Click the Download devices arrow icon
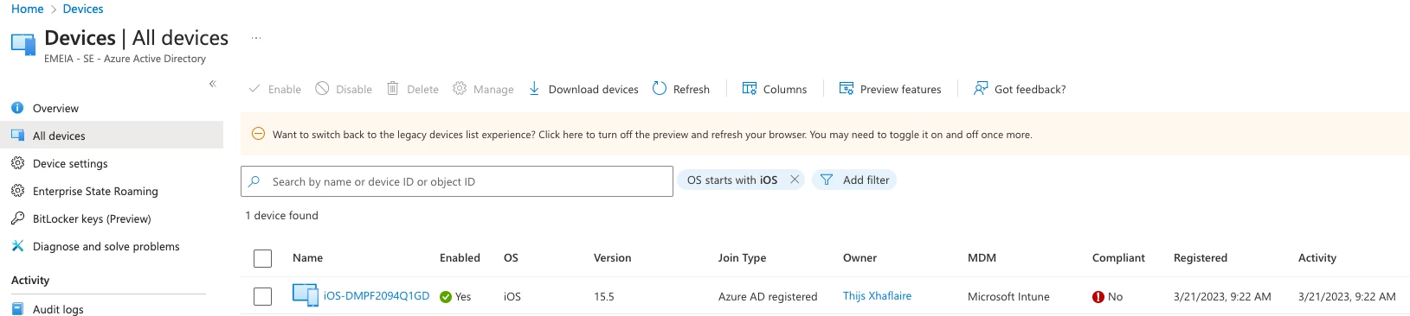Screen dimensions: 1410x316 (534, 88)
